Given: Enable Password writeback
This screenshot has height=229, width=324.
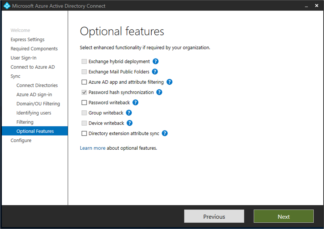Looking at the screenshot, I should click(x=84, y=102).
